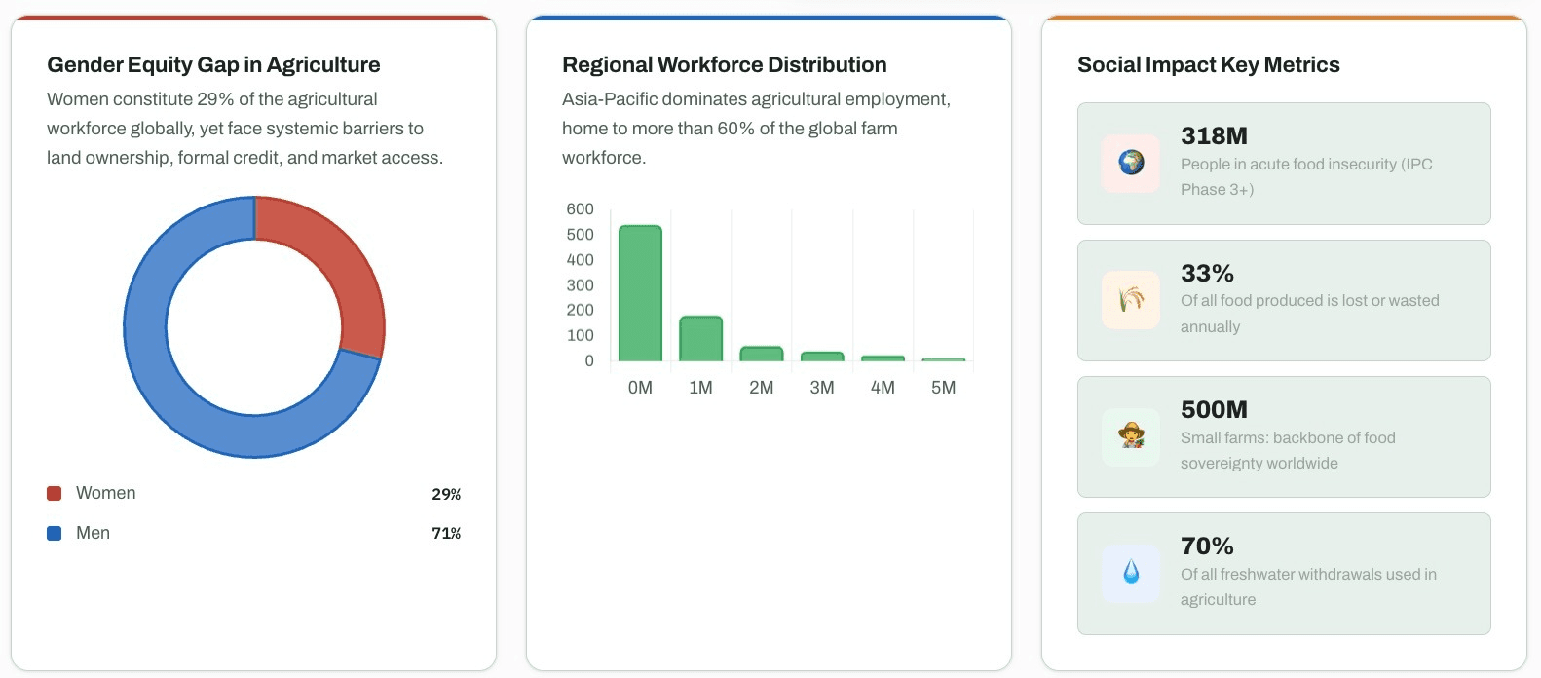
Task: Click the wheat icon beside 33%
Action: pyautogui.click(x=1131, y=300)
